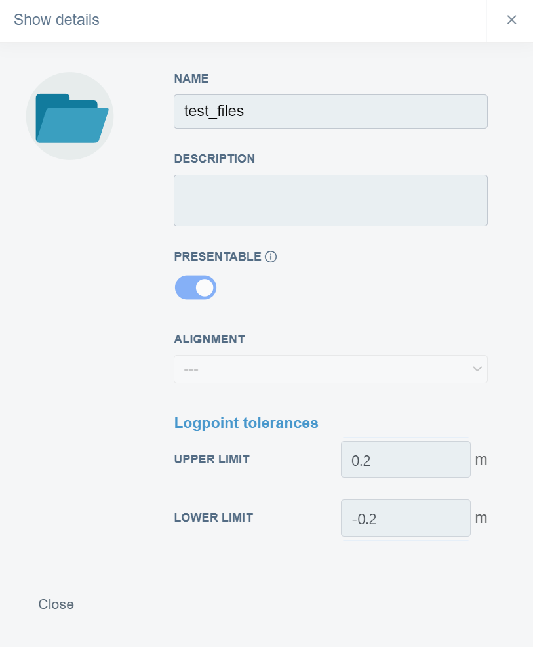This screenshot has height=647, width=533.
Task: Click the Upper Limit value field
Action: click(x=405, y=460)
